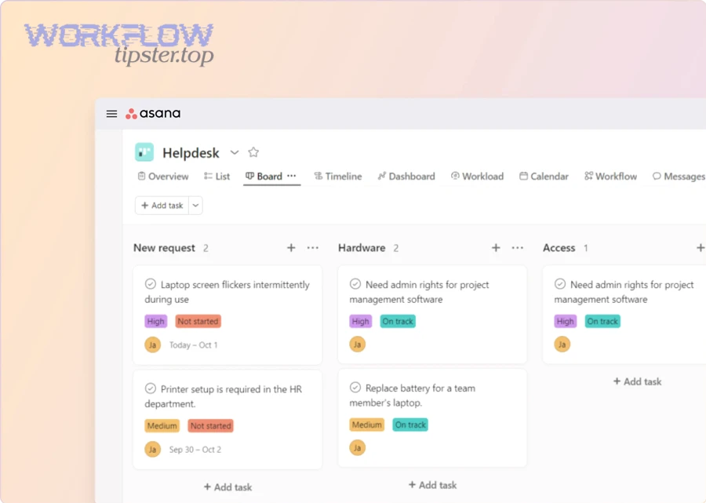Click Ja avatar on Printer setup card
This screenshot has height=503, width=706.
pyautogui.click(x=153, y=450)
